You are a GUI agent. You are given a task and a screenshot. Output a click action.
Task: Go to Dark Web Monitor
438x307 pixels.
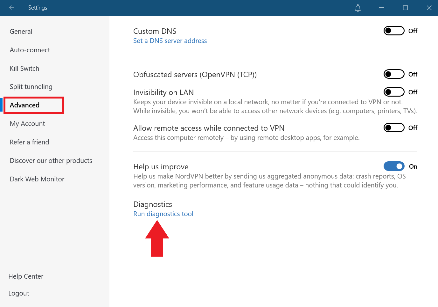pos(37,179)
